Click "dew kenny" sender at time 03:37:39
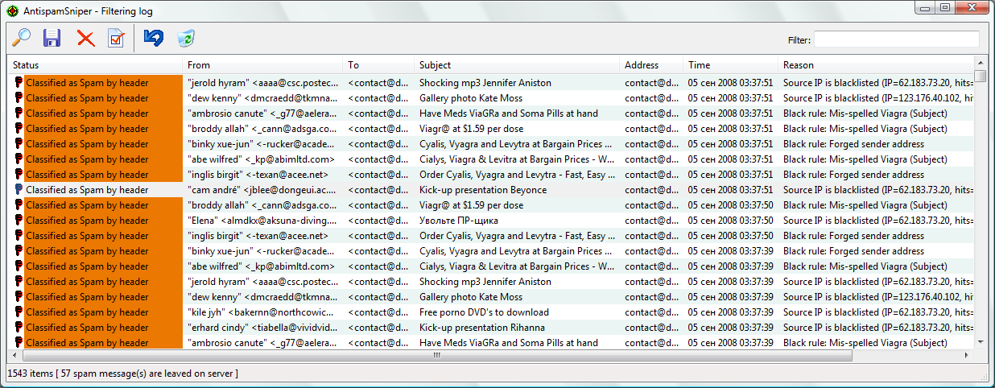This screenshot has width=995, height=388. click(263, 297)
